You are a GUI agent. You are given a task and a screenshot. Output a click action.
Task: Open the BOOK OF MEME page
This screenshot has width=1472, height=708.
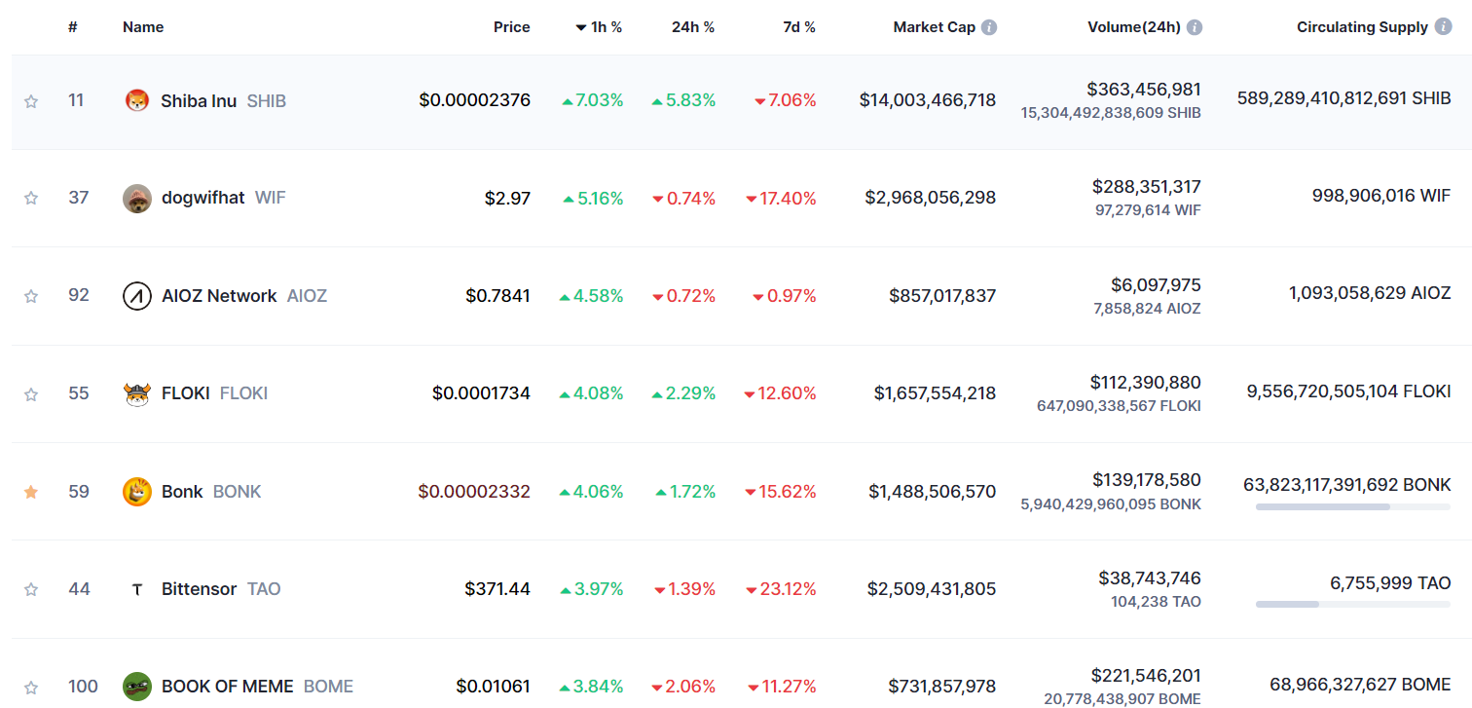coord(258,687)
